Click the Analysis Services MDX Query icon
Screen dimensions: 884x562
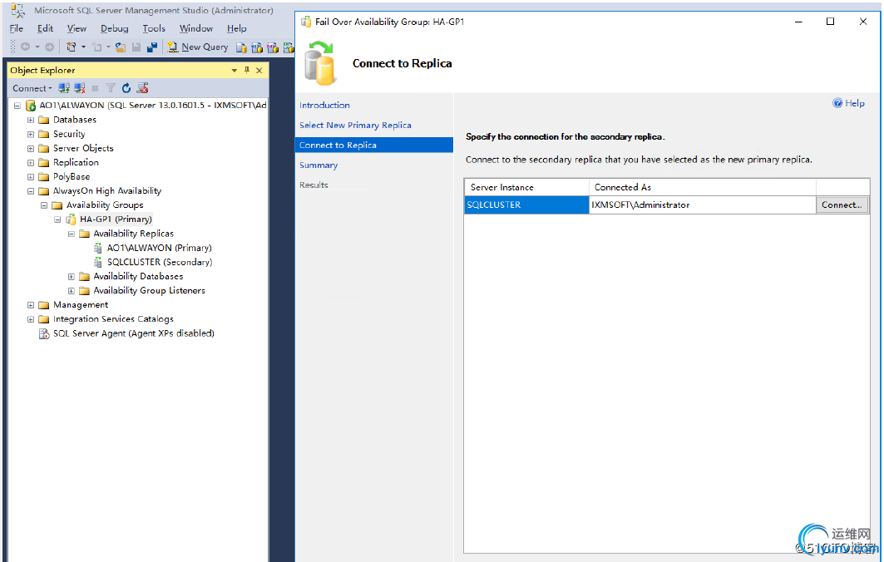(x=257, y=47)
